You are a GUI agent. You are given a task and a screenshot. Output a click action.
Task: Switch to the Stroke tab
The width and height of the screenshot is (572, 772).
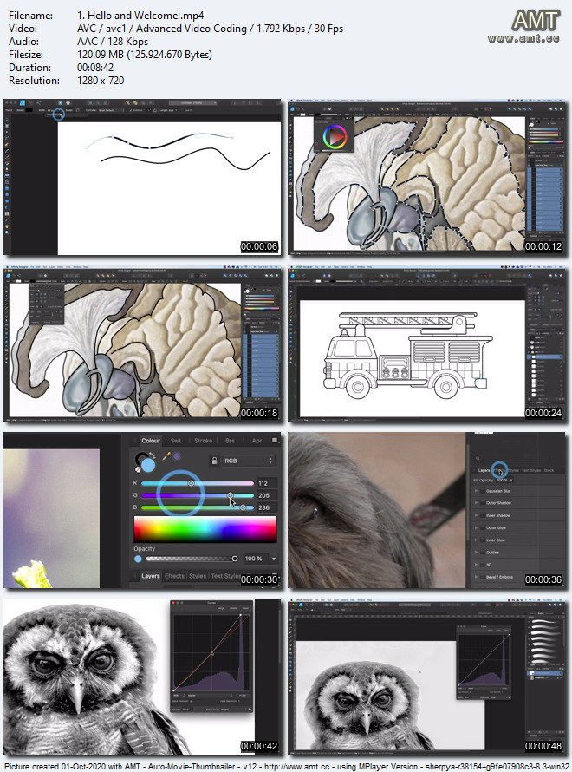point(203,441)
